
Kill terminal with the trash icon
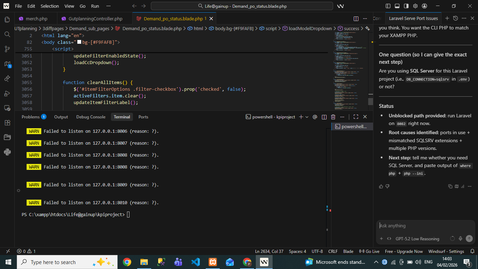tap(333, 117)
